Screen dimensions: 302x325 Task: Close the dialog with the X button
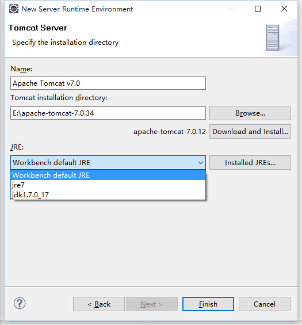coord(284,9)
